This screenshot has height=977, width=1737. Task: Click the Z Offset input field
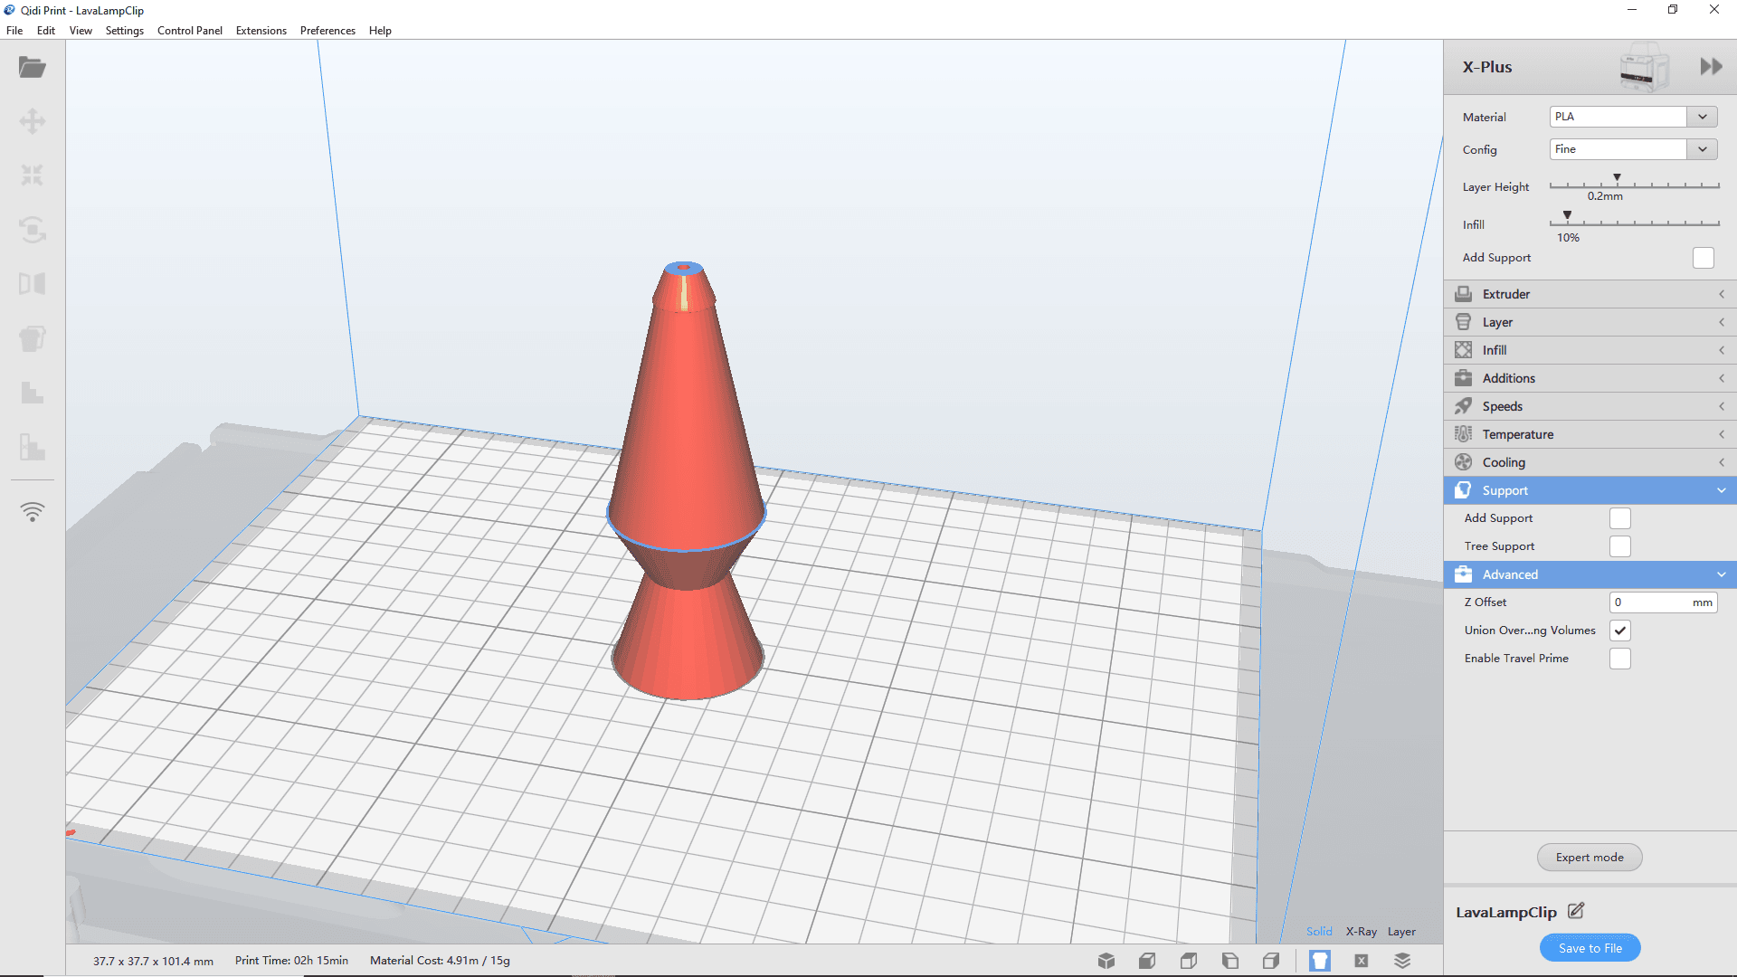(1663, 602)
